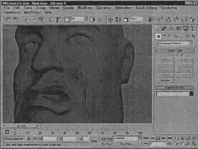The width and height of the screenshot is (198, 149).
Task: Toggle the Selection Lock icon
Action: tap(29, 138)
